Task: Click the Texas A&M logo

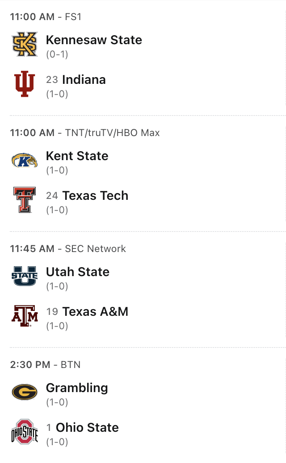Action: coord(25,316)
